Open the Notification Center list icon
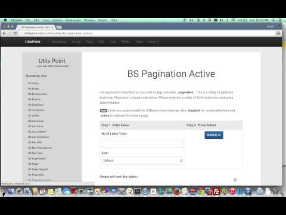The image size is (286, 215). click(x=279, y=20)
